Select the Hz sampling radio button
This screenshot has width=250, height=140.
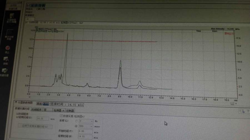76,121
